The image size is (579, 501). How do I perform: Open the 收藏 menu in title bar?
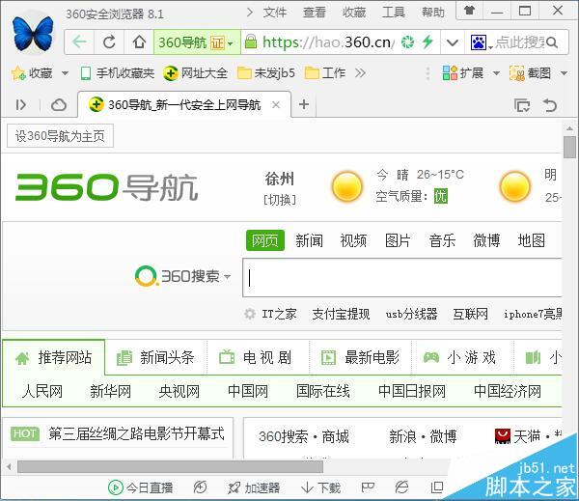(354, 13)
